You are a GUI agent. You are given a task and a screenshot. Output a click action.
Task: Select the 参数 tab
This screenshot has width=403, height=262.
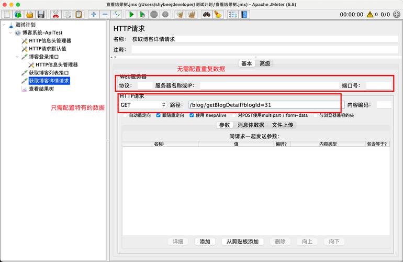pyautogui.click(x=225, y=125)
